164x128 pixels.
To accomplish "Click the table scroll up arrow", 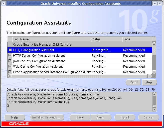I will coord(154,44).
